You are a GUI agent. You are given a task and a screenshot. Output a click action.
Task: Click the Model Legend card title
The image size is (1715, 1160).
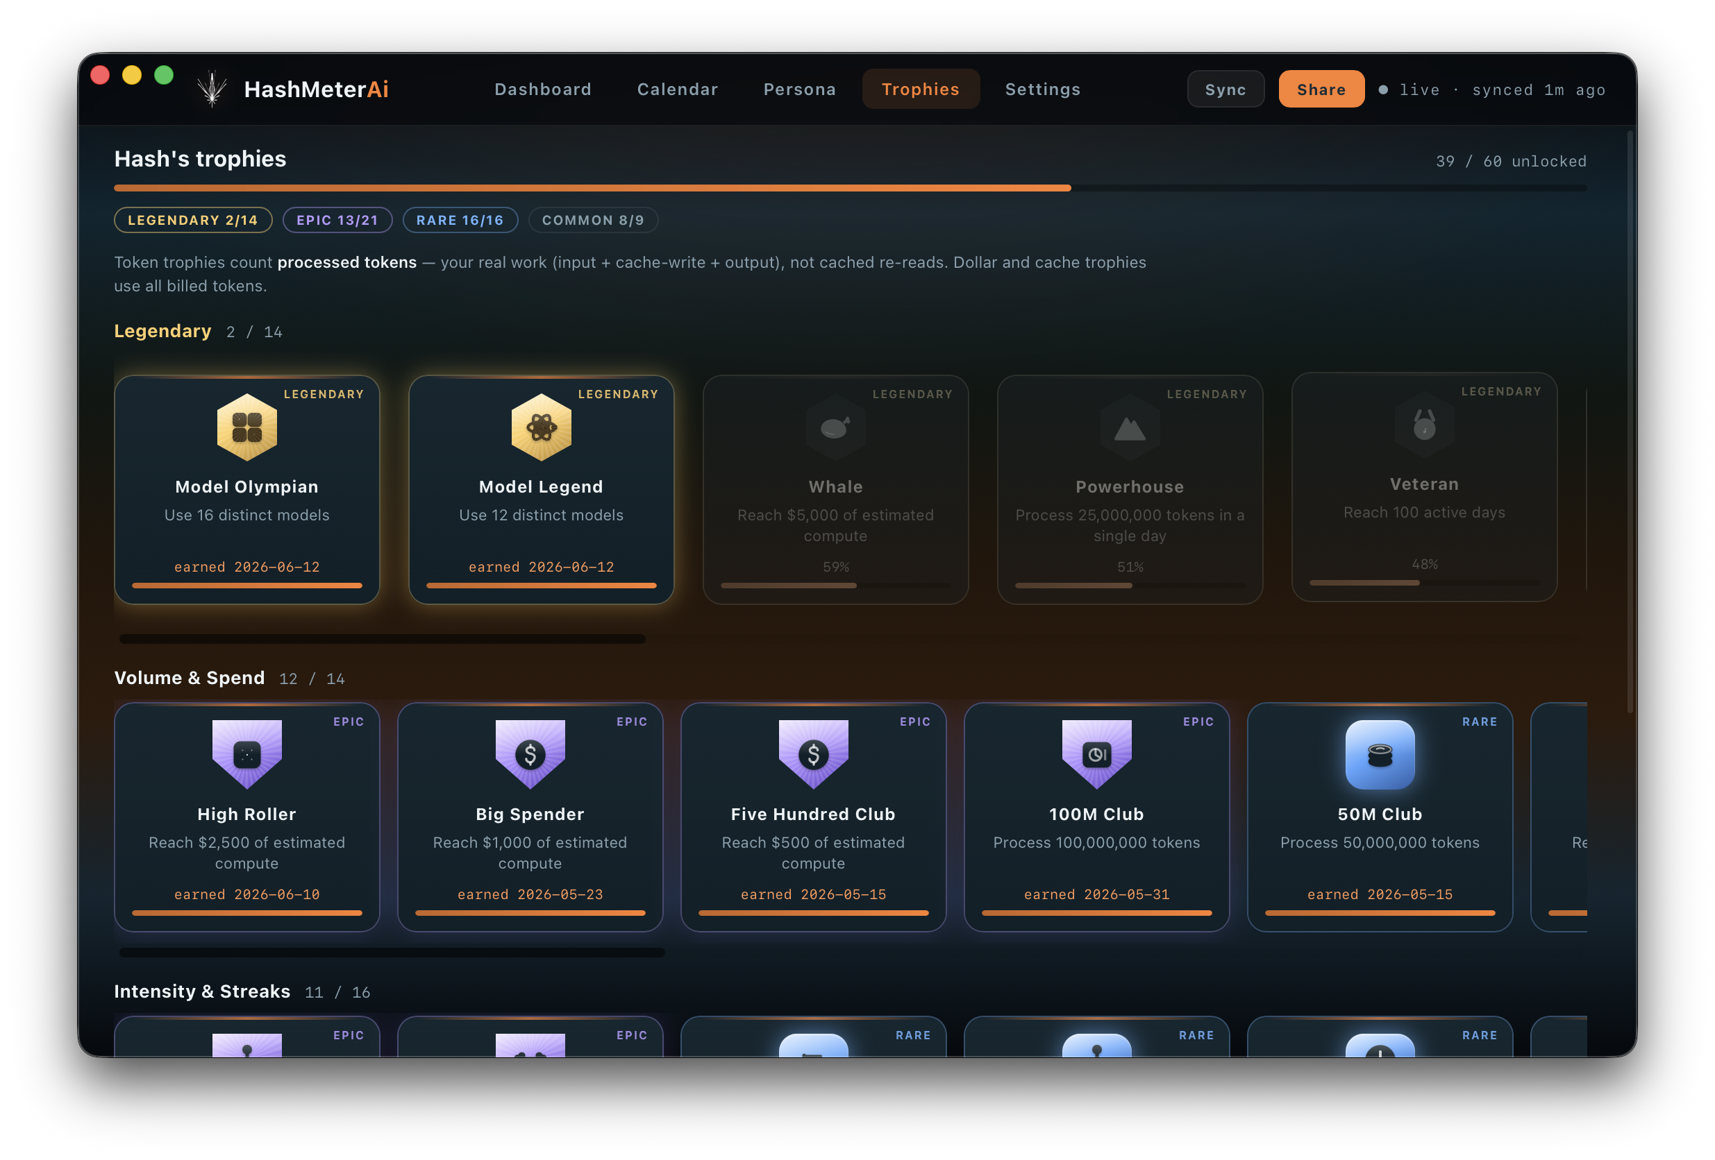541,487
